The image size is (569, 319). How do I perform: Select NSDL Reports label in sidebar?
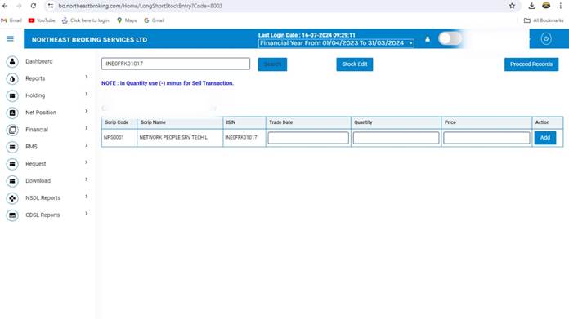(x=43, y=198)
